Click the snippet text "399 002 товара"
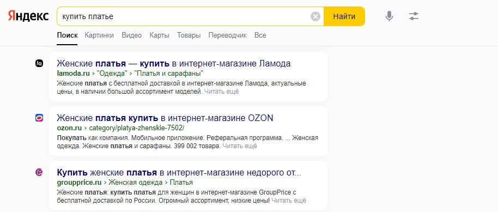Viewport: 498px width, 212px height. click(x=197, y=147)
